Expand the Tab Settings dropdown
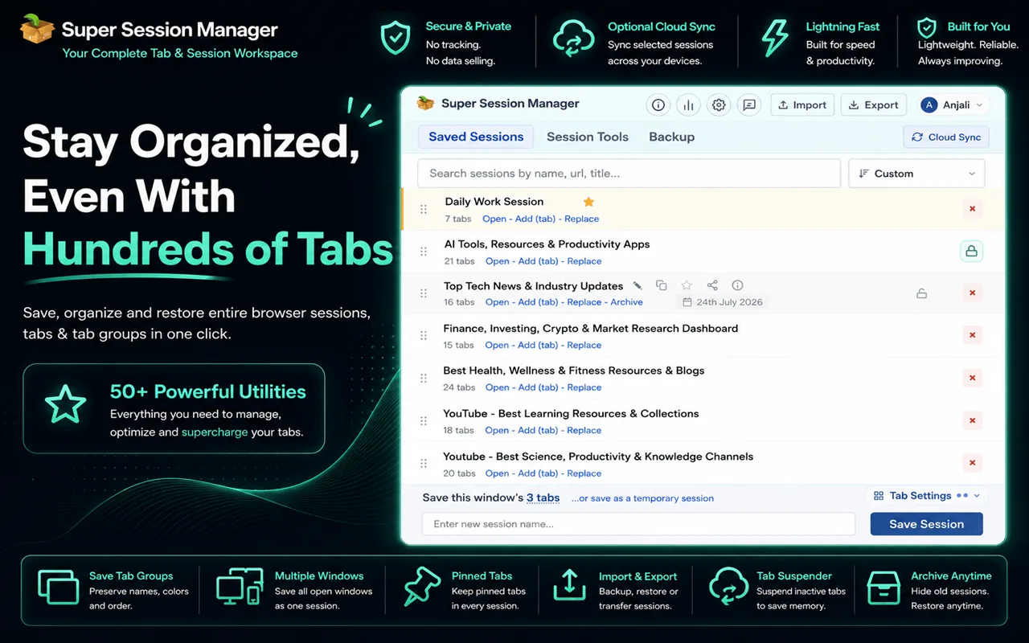 [927, 496]
